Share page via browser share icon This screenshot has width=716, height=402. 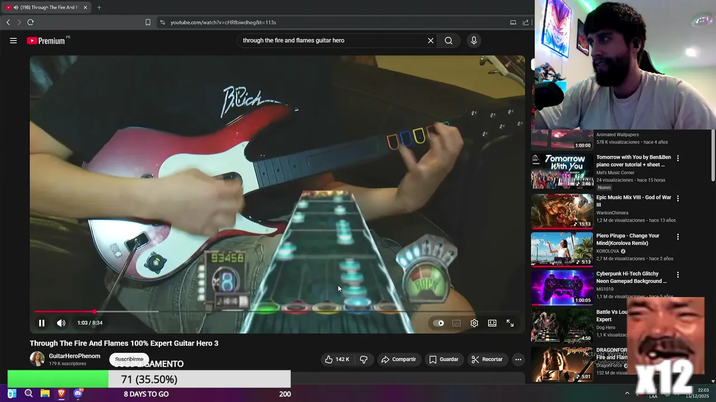click(x=526, y=22)
